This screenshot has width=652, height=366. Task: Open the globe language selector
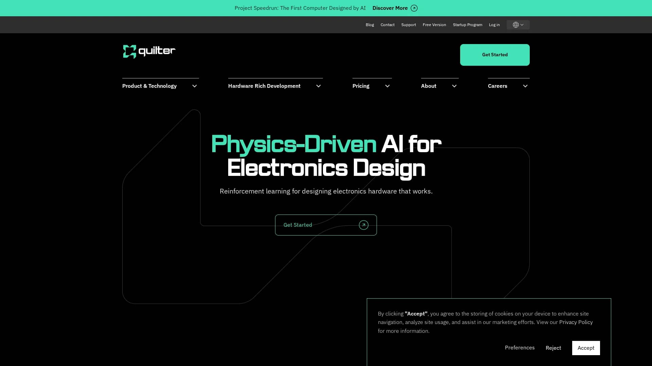(518, 25)
